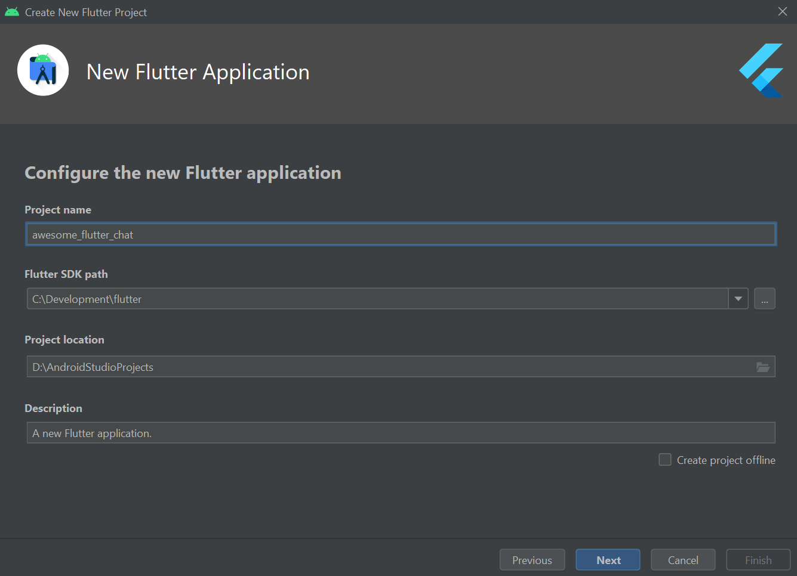This screenshot has height=576, width=797.
Task: Cancel the new Flutter project
Action: click(683, 560)
